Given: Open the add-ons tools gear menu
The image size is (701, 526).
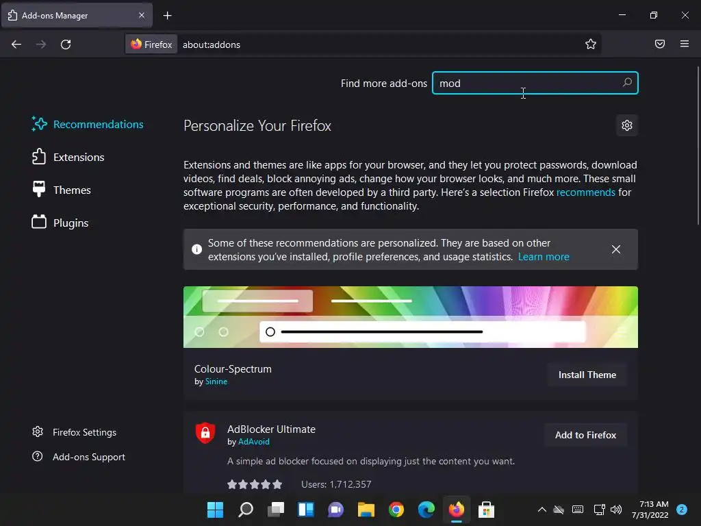Looking at the screenshot, I should pyautogui.click(x=627, y=125).
